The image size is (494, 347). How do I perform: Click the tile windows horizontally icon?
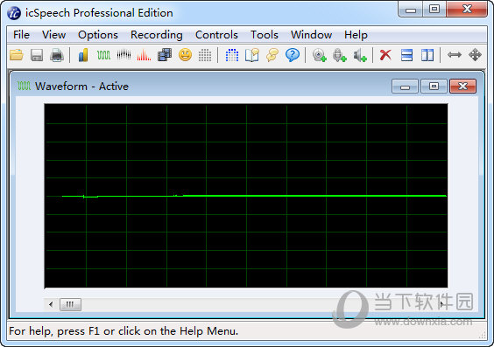(x=406, y=55)
